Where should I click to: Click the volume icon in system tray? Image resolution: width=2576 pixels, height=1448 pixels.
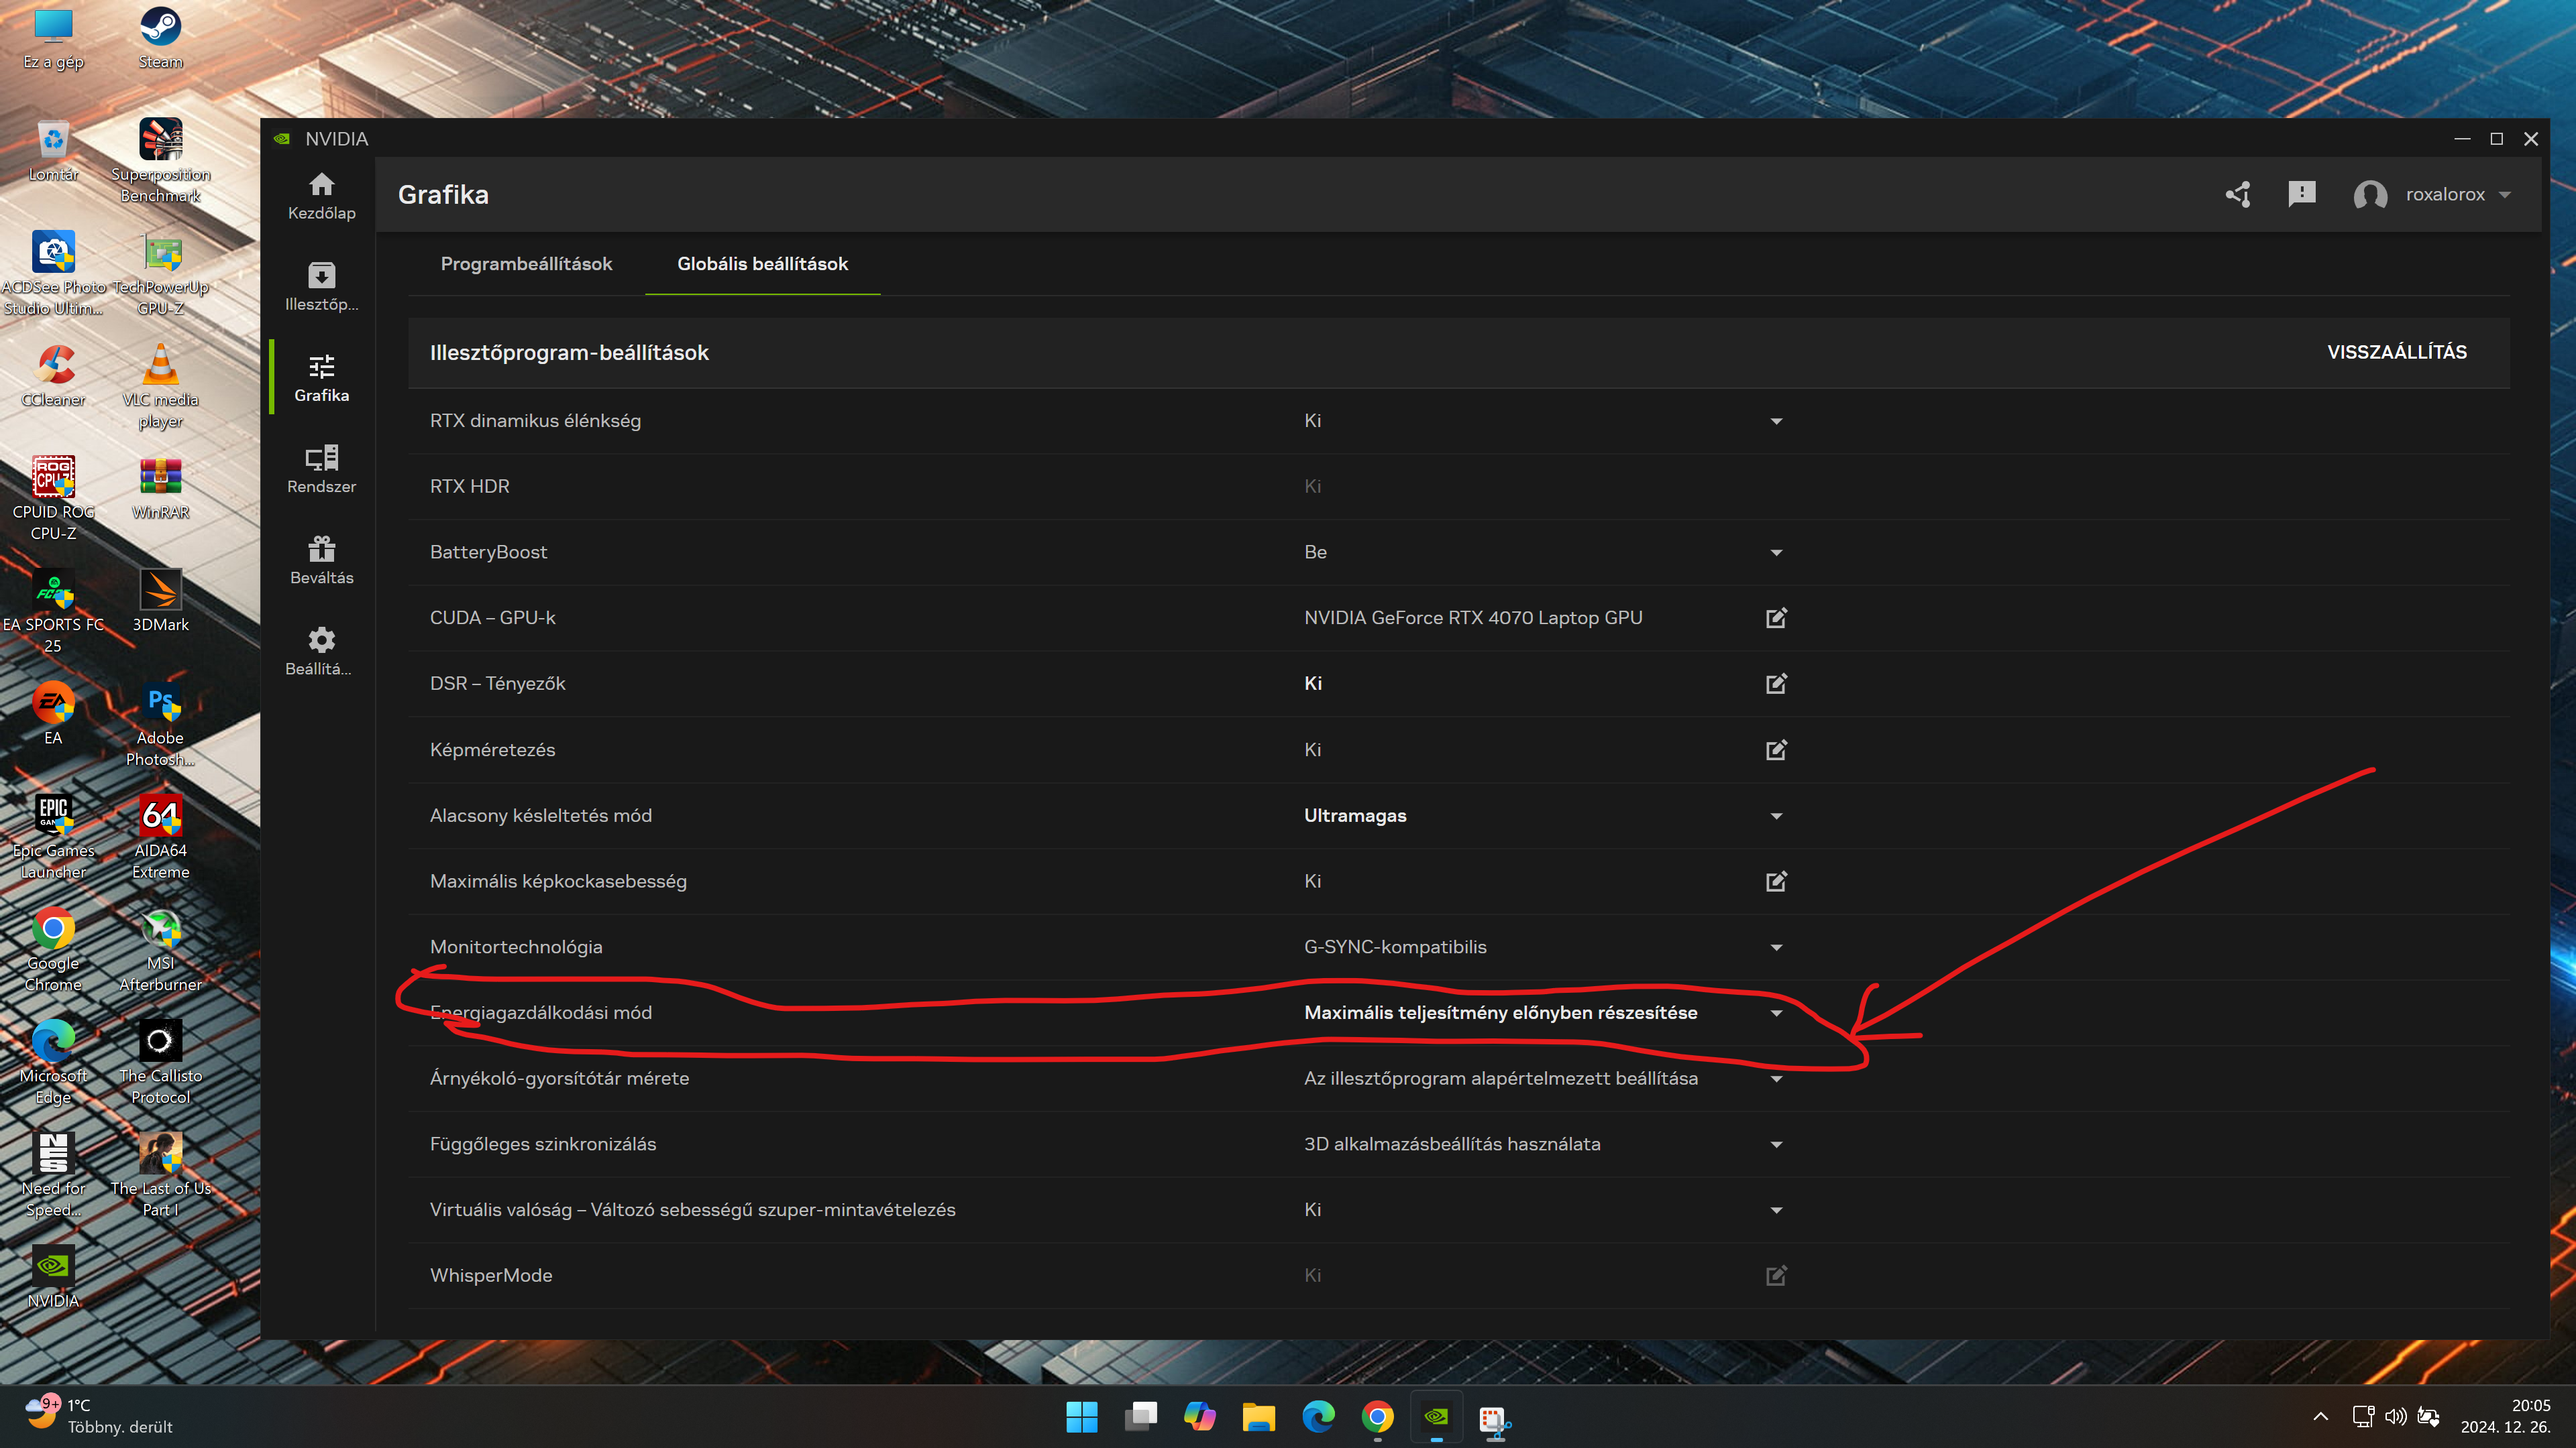2395,1417
